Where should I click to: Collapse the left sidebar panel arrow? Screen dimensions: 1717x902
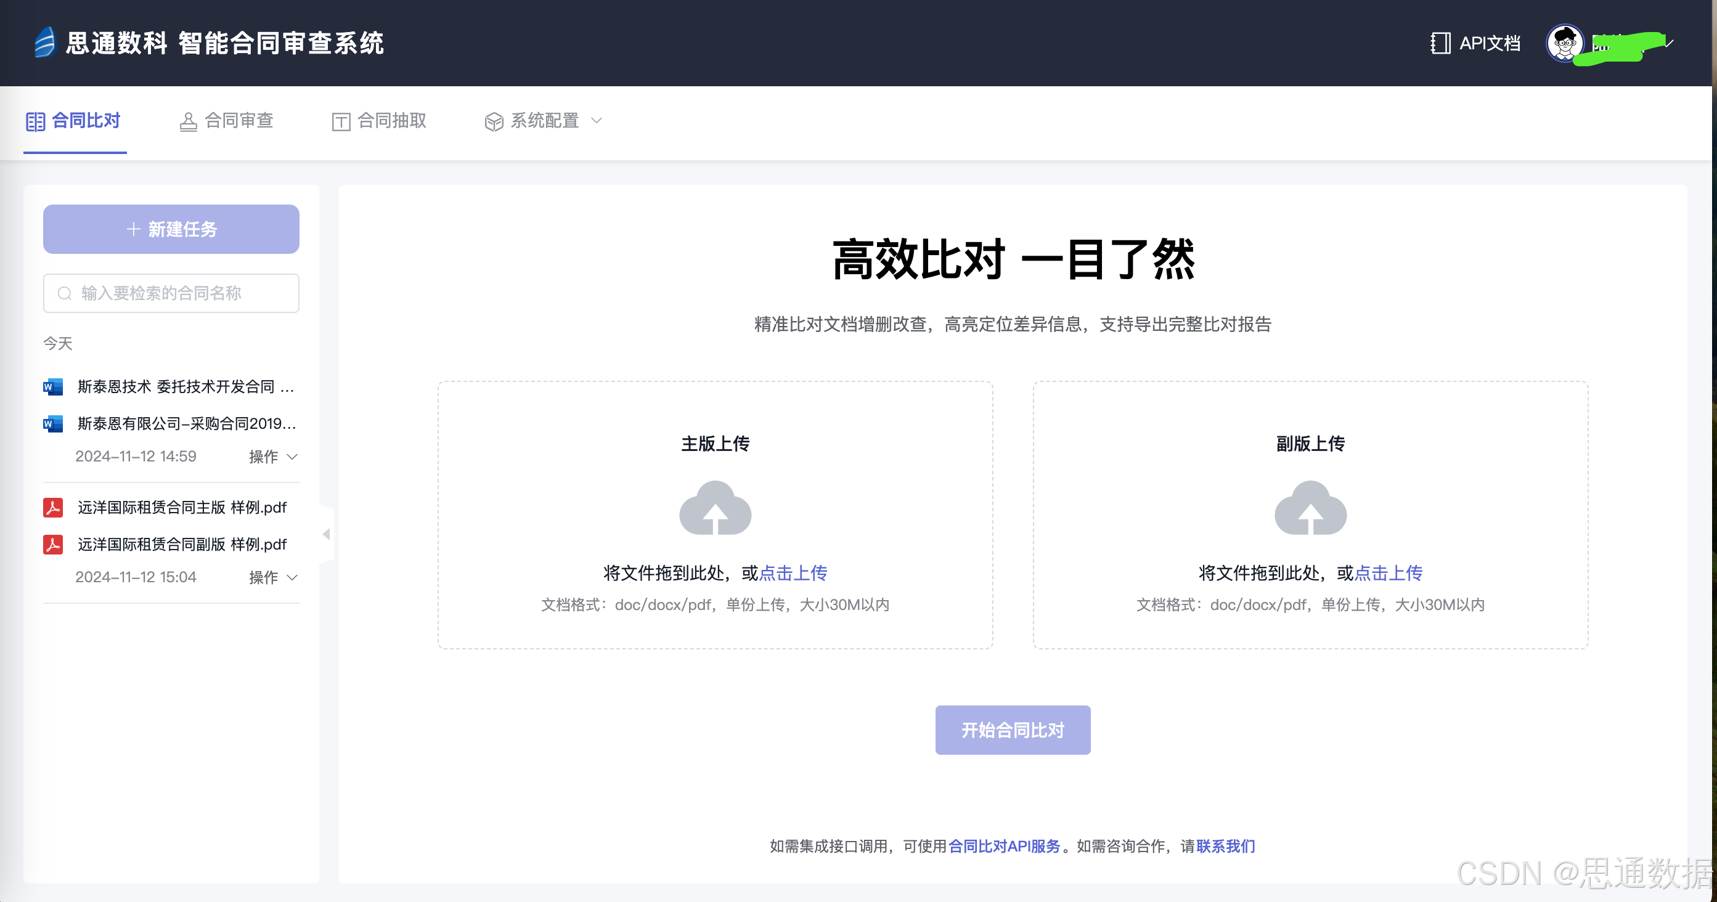coord(326,534)
